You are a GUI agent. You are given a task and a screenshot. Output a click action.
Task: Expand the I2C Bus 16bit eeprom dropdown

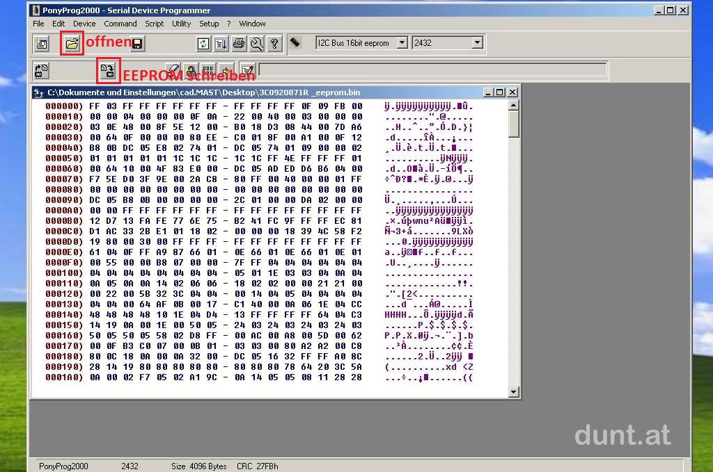click(x=402, y=43)
